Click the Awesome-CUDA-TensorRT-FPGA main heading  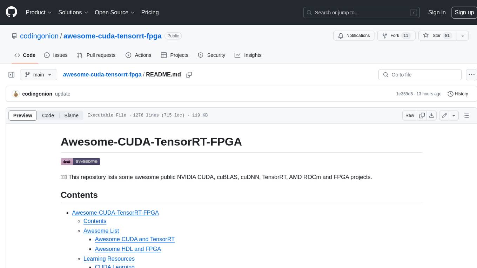[x=151, y=142]
